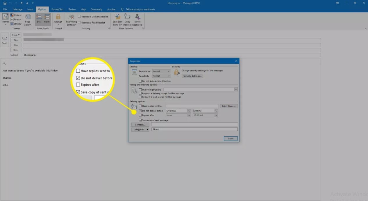
Task: Click the Encrypt padlock button
Action: pyautogui.click(x=58, y=19)
